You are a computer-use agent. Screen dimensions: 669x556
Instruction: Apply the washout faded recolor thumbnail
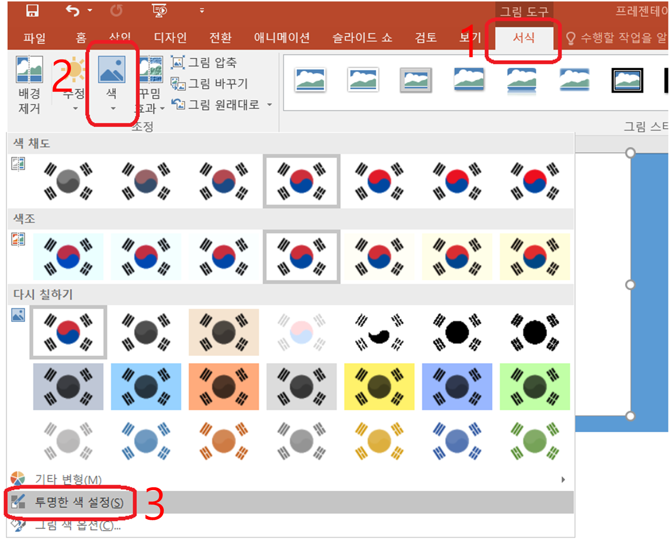pos(301,332)
